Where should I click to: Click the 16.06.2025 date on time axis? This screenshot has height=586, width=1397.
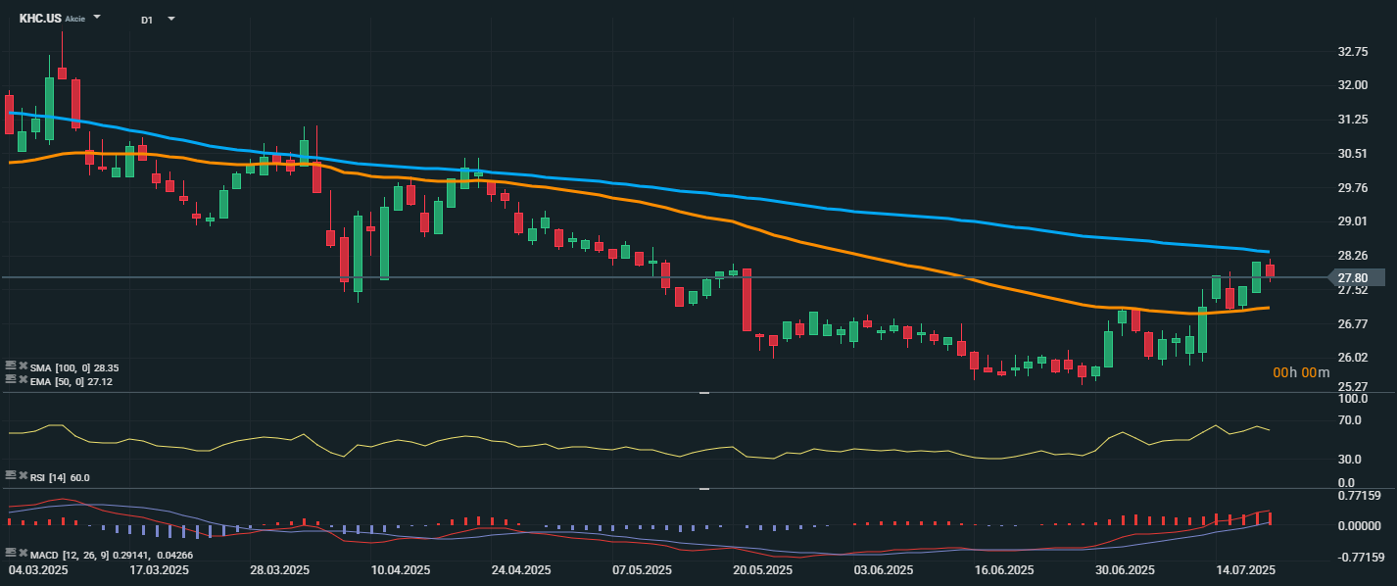point(1004,569)
